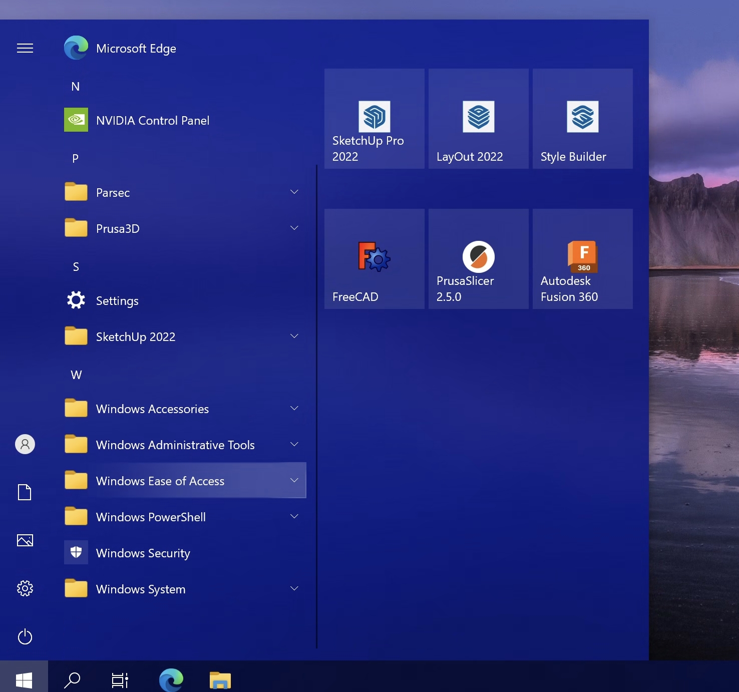Screen dimensions: 739x692
Task: Open the SketchUp 2022 folder icon
Action: point(76,336)
